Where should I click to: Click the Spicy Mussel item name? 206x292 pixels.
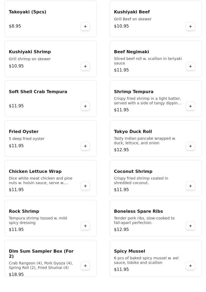[x=129, y=251]
